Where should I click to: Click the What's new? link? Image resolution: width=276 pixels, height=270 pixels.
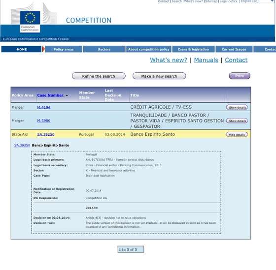click(169, 60)
